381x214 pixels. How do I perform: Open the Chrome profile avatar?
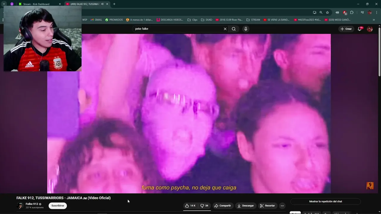(x=370, y=12)
